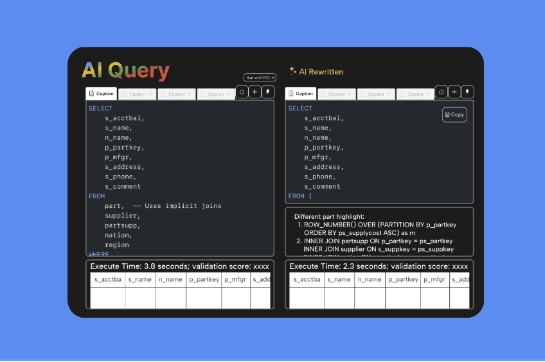Click the p_partkey column header in the right results table

point(403,280)
